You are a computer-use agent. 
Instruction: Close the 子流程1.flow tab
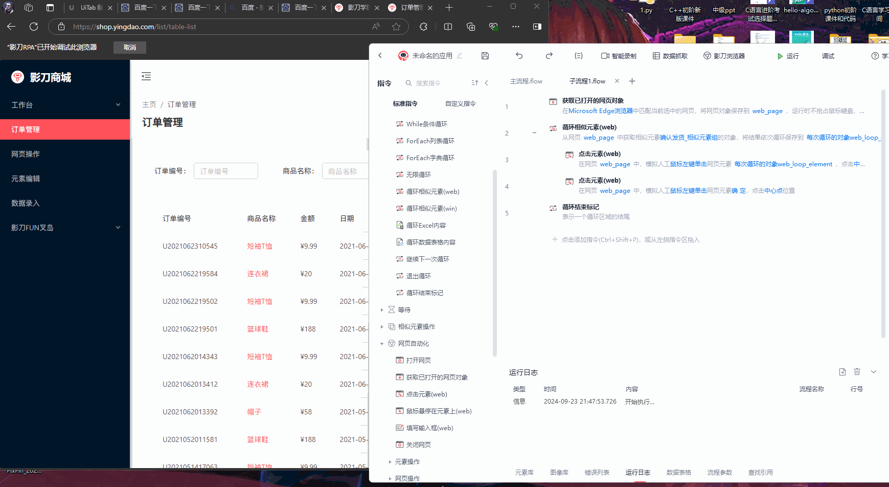617,81
